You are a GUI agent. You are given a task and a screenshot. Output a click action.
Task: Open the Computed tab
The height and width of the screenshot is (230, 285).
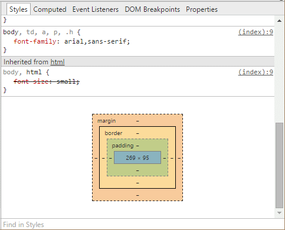coord(50,9)
